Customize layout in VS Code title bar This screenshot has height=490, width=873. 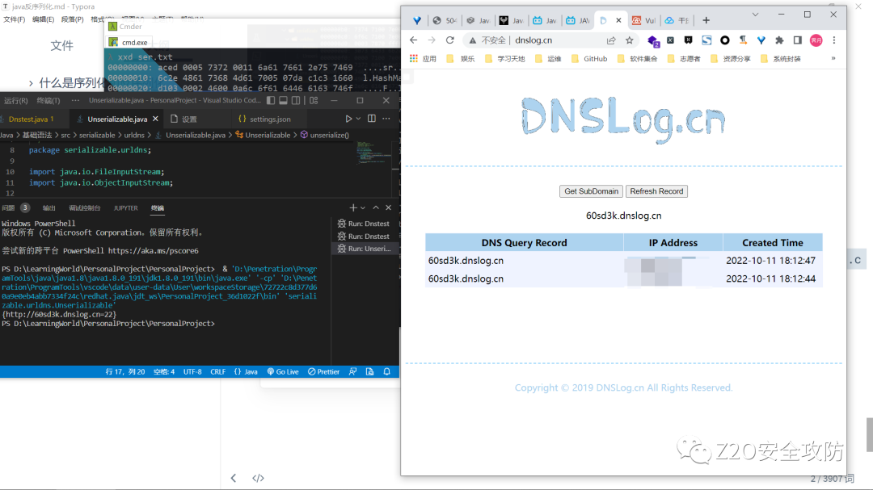coord(314,101)
